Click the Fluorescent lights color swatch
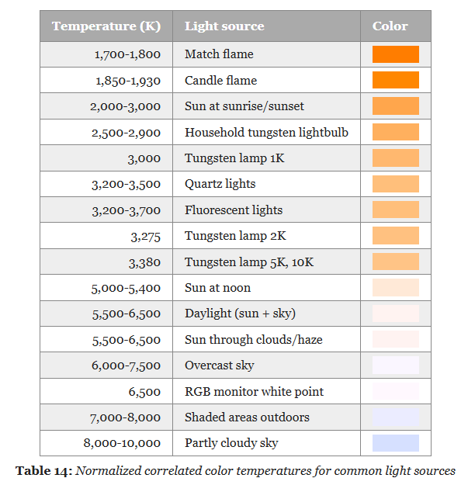 coord(395,210)
